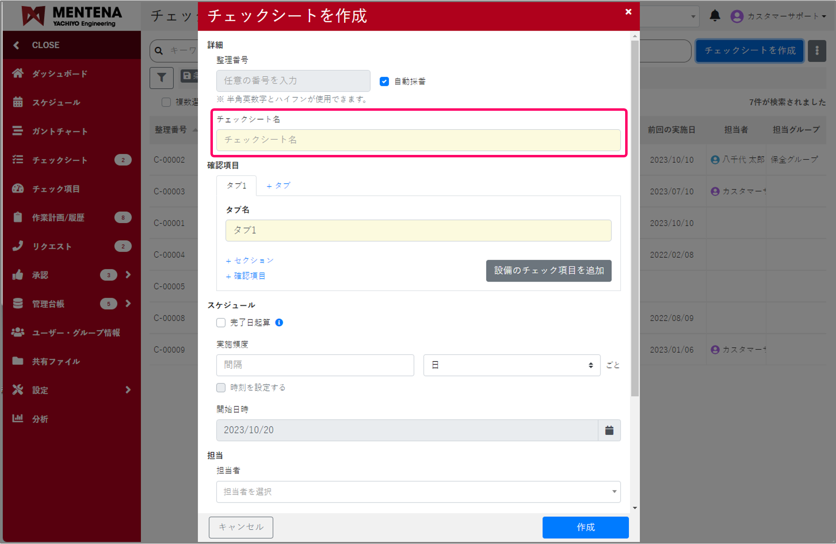Viewport: 836px width, 544px height.
Task: Select ガントチャート in the sidebar
Action: 59,131
